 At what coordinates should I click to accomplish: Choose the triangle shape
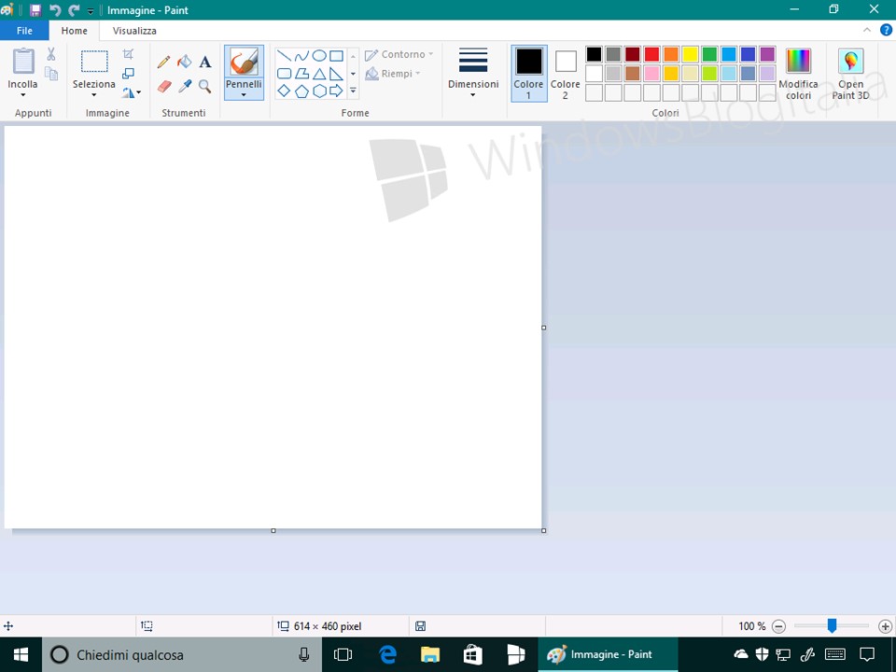tap(319, 73)
